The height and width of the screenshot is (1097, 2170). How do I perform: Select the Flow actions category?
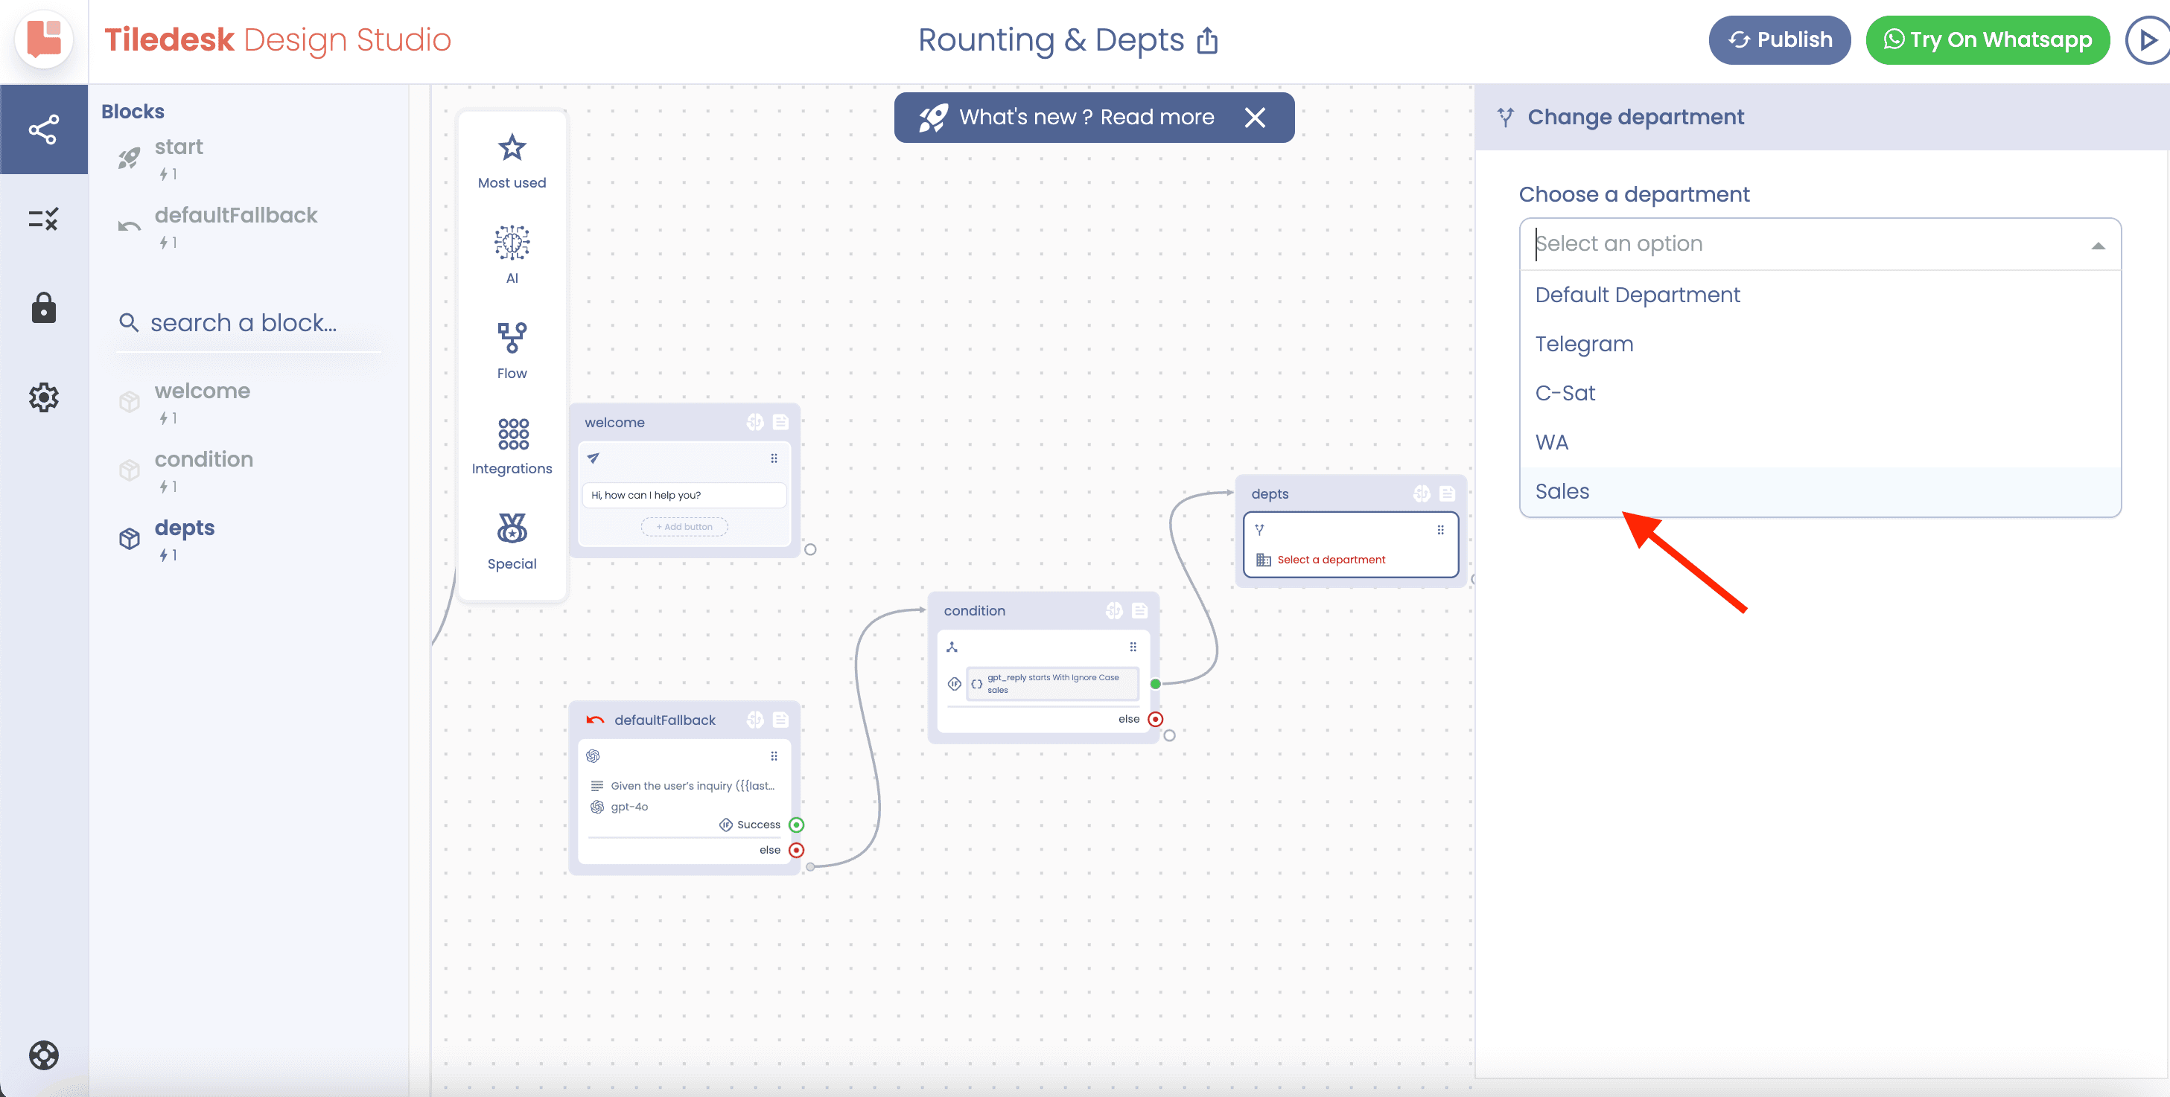point(512,352)
